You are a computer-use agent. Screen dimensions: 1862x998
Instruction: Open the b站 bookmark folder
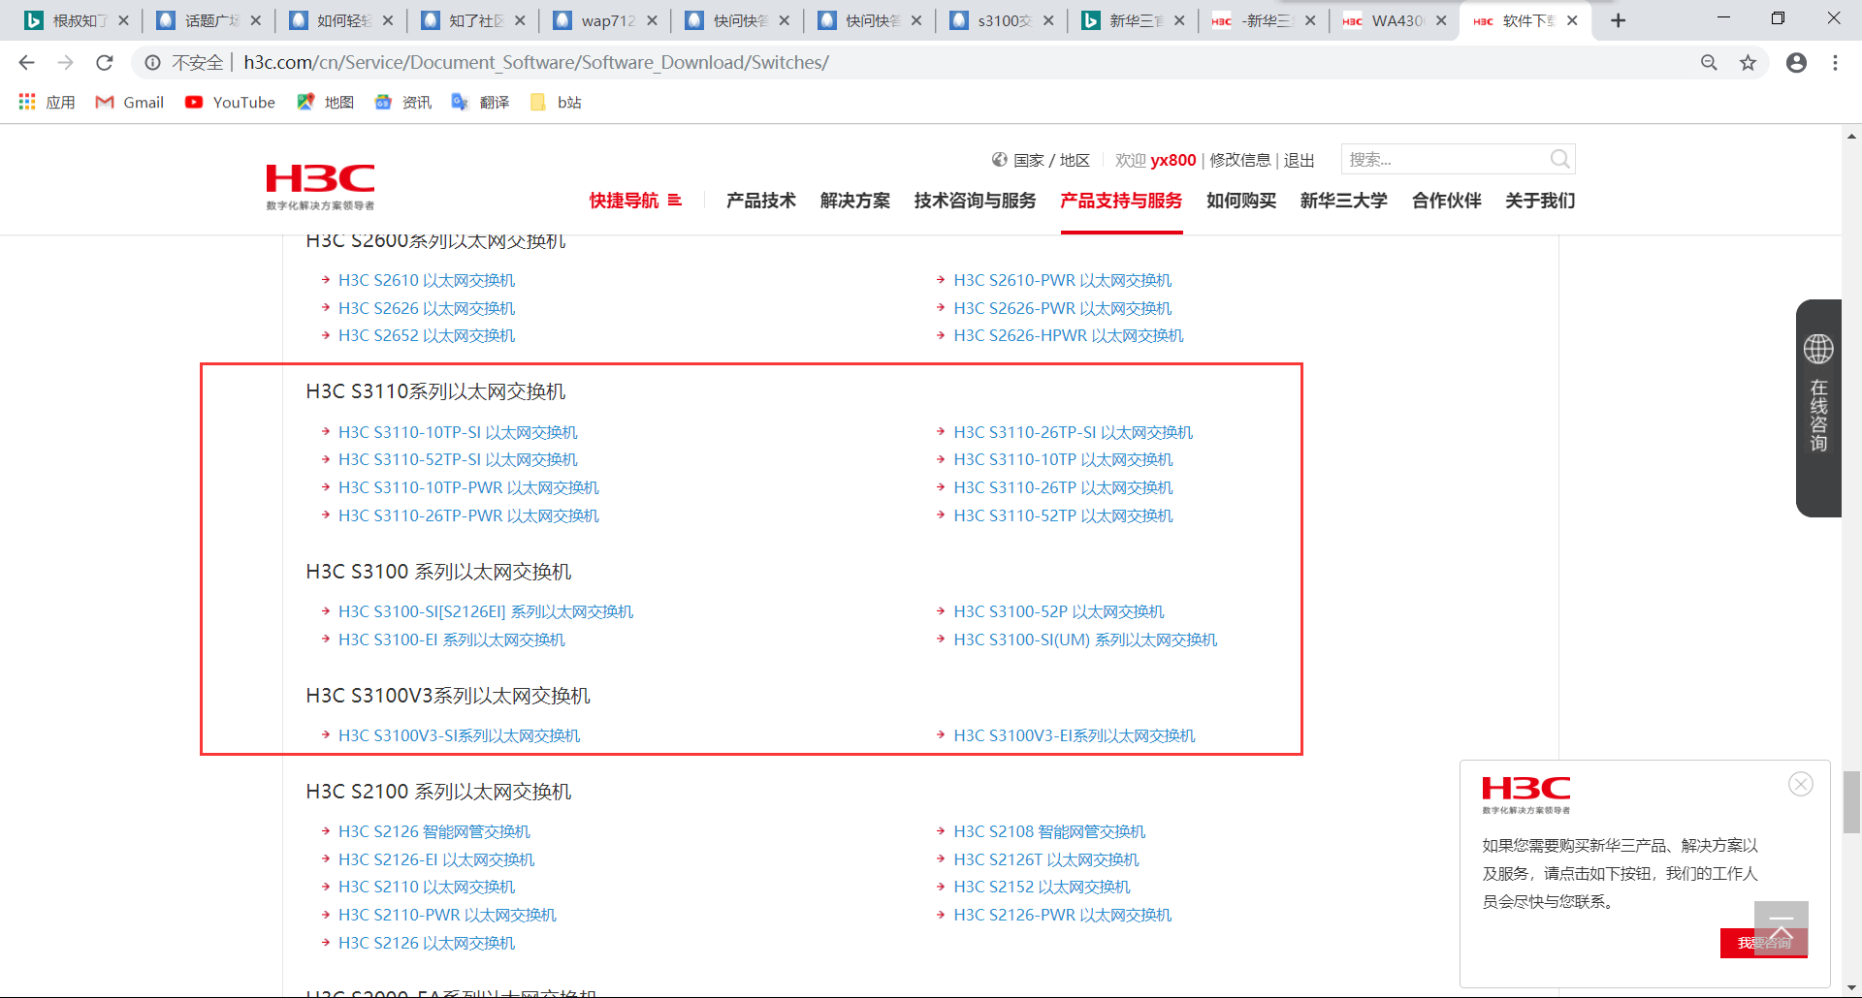557,102
